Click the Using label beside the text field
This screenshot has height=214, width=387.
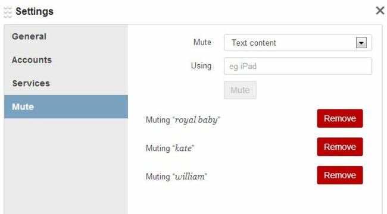(201, 66)
